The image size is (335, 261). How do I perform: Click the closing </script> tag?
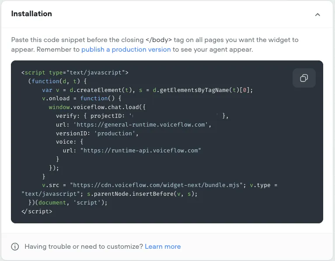37,212
